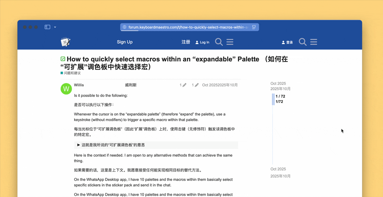The height and width of the screenshot is (197, 383).
Task: Open the search icon next to Log In
Action: [x=219, y=42]
